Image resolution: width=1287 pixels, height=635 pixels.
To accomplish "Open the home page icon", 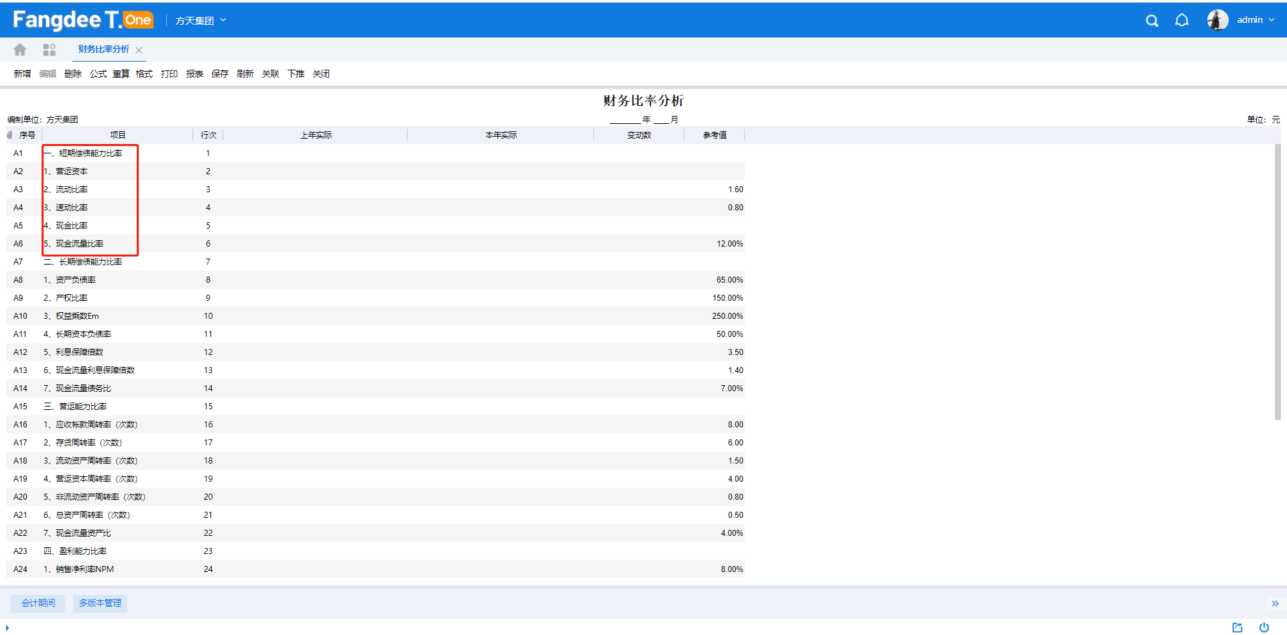I will pyautogui.click(x=20, y=50).
